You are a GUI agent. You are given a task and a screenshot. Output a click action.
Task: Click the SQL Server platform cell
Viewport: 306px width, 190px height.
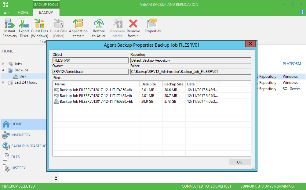tap(291, 89)
